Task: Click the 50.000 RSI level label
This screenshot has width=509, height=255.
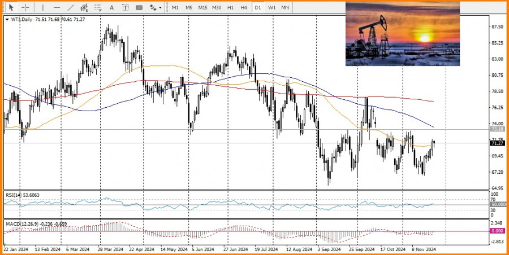Action: (x=499, y=204)
